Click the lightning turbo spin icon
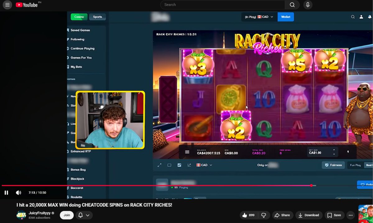 348,152
